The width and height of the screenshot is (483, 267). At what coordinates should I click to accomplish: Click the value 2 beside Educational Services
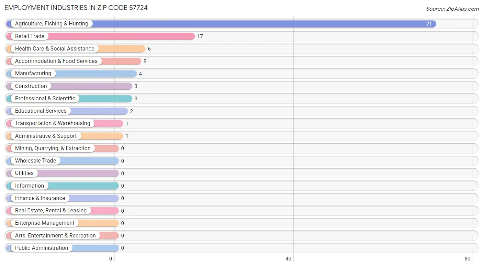coord(132,111)
